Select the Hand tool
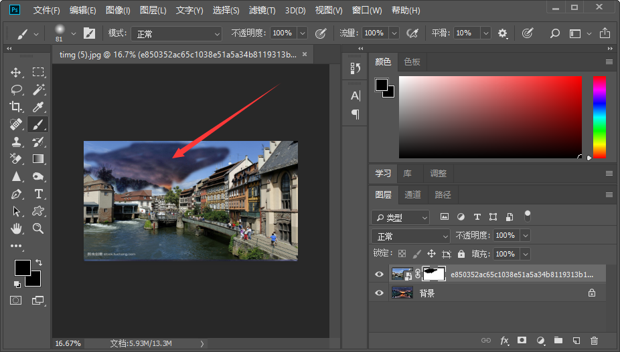Screen dimensions: 620x352 coord(16,228)
